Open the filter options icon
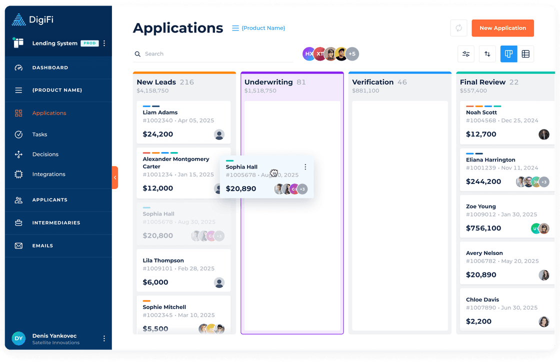Viewport: 560px width, 362px height. (x=465, y=53)
